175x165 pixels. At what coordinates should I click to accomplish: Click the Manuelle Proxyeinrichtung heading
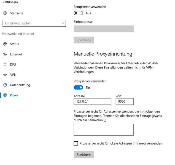click(x=103, y=54)
